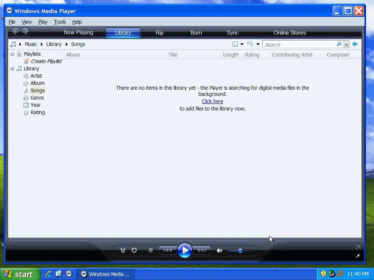374x280 pixels.
Task: Click the magnifier search icon
Action: (x=339, y=44)
